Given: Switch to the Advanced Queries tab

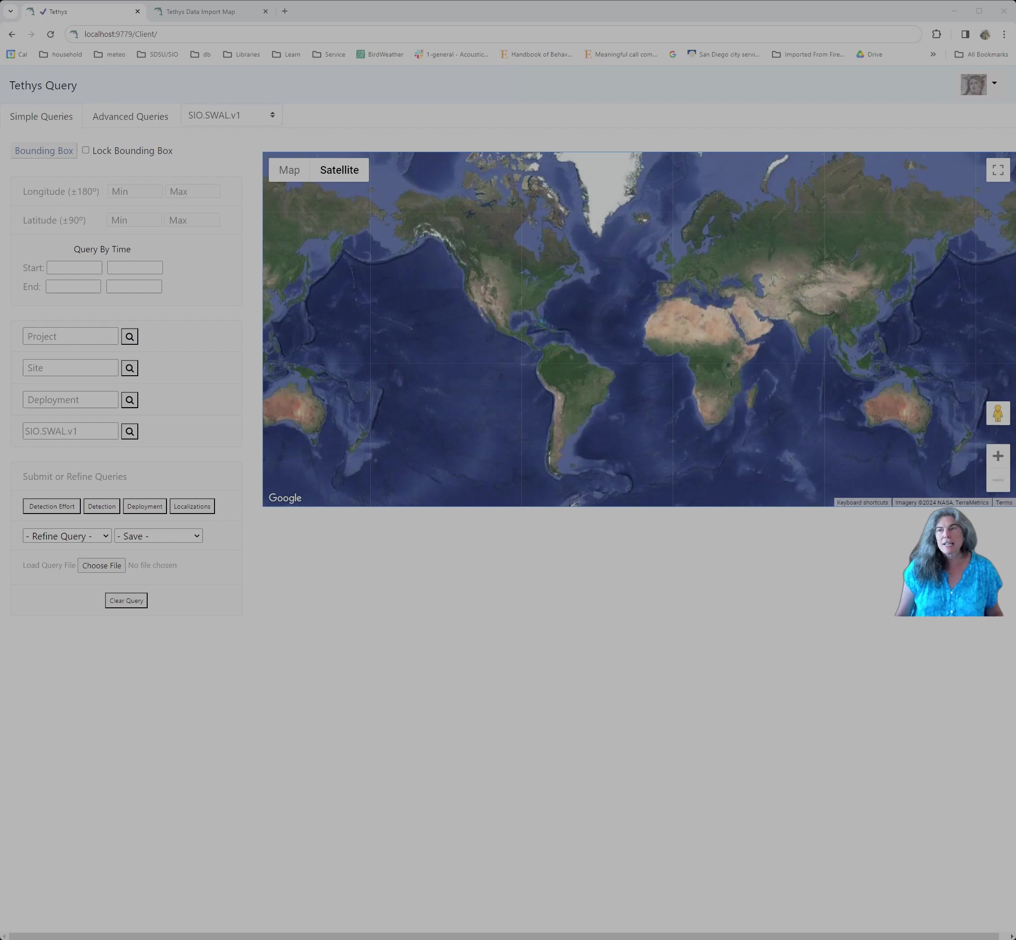Looking at the screenshot, I should click(130, 116).
